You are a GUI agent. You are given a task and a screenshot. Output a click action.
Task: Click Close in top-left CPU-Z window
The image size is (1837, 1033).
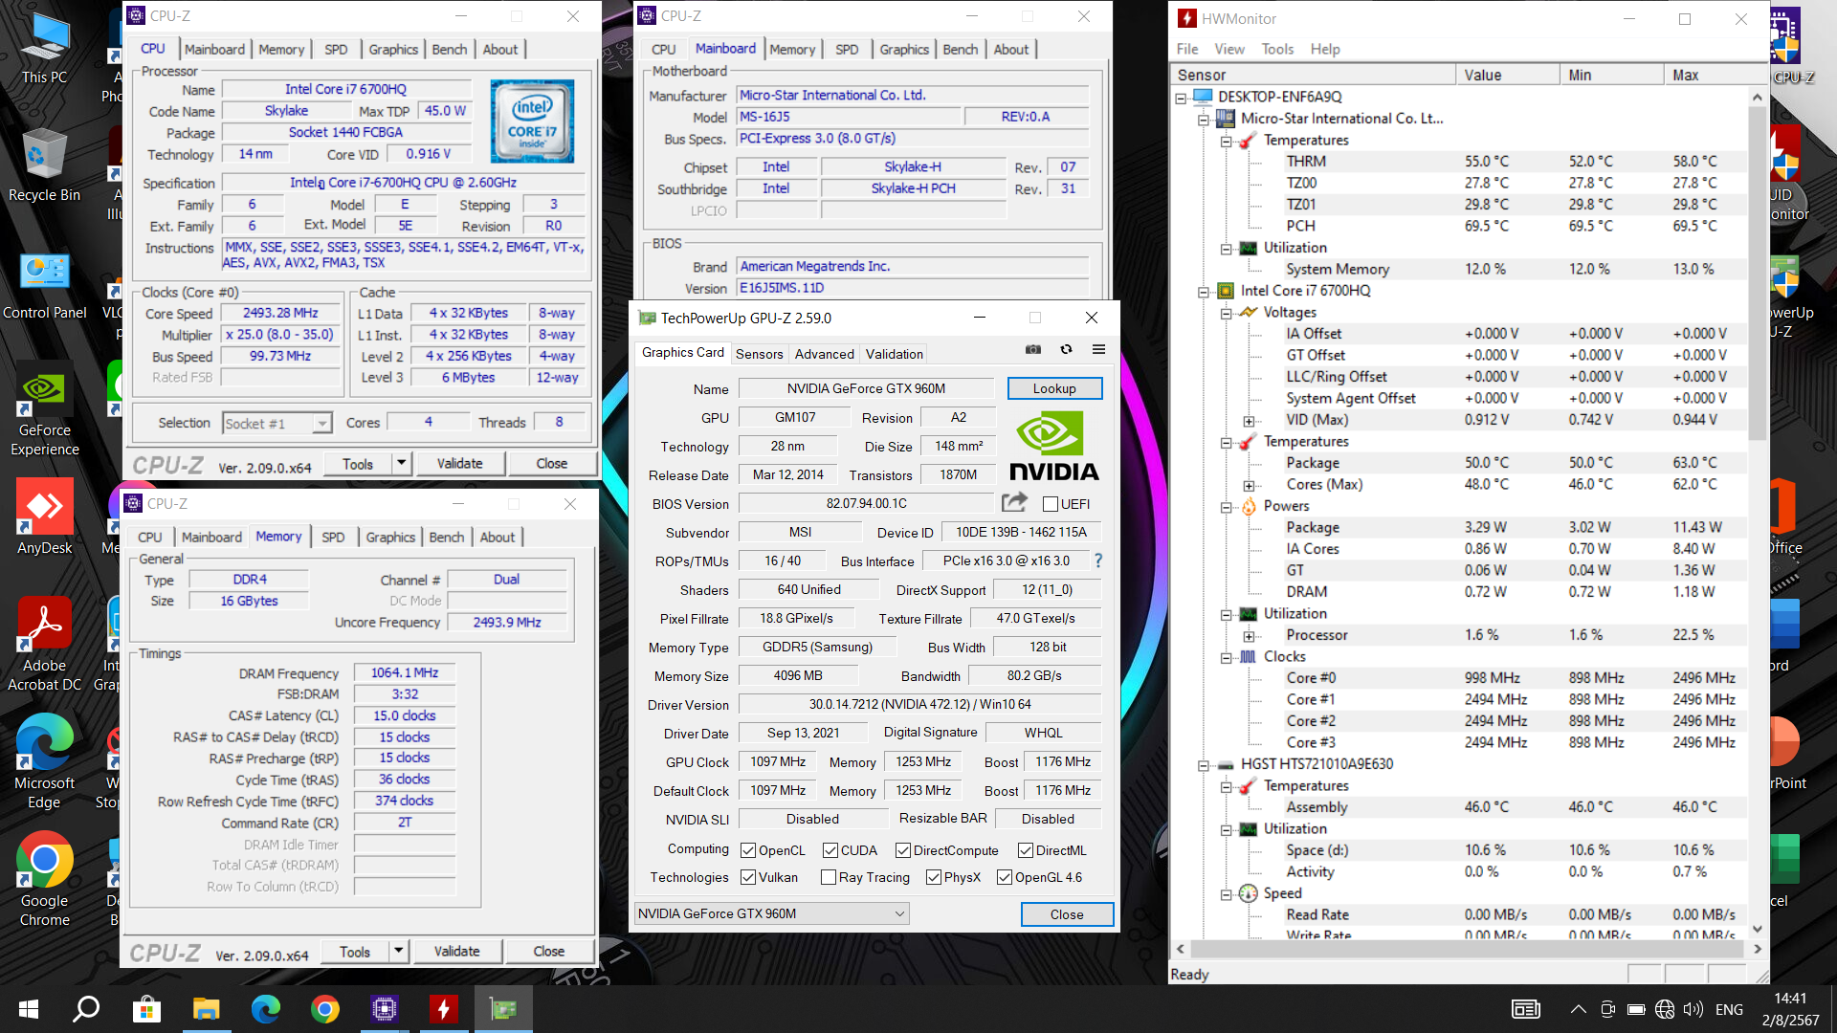coord(551,464)
